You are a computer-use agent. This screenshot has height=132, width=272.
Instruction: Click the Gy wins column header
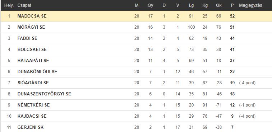point(151,5)
